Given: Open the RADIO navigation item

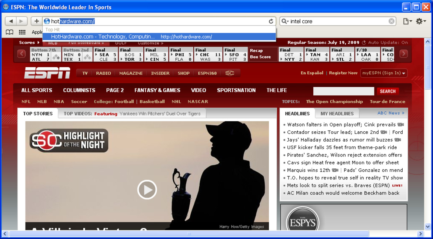Looking at the screenshot, I should point(104,73).
